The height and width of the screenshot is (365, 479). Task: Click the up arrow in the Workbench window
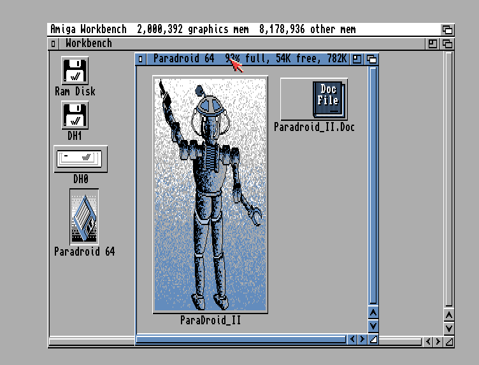pyautogui.click(x=449, y=315)
